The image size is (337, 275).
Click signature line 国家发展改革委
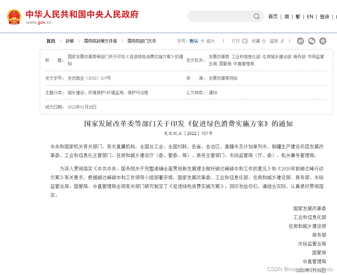click(x=310, y=208)
